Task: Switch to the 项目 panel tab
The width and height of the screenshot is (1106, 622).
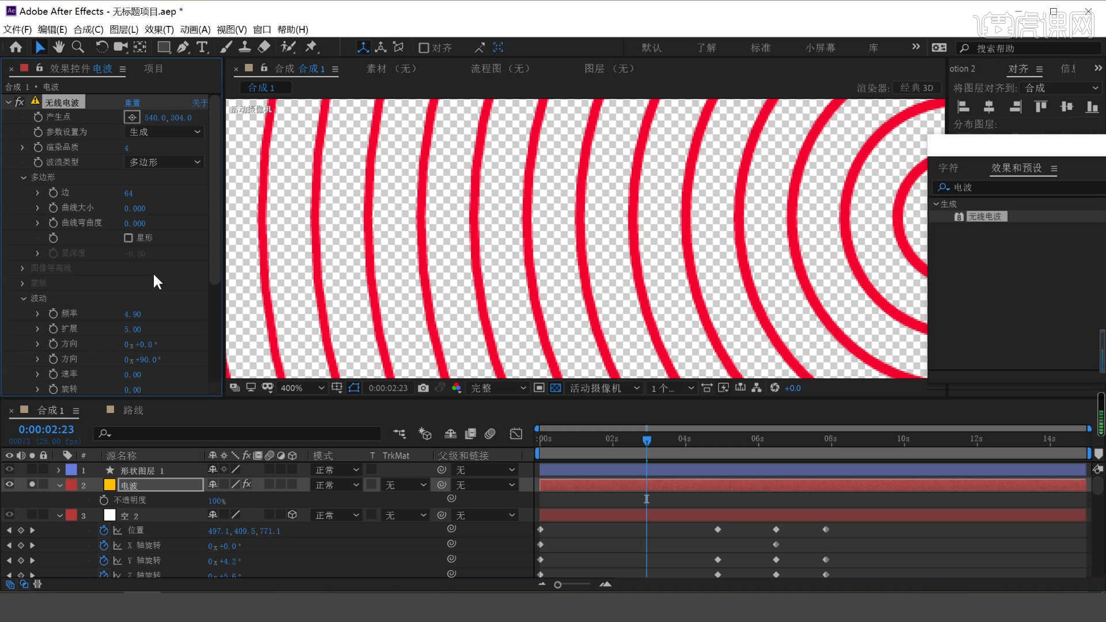Action: coord(153,69)
